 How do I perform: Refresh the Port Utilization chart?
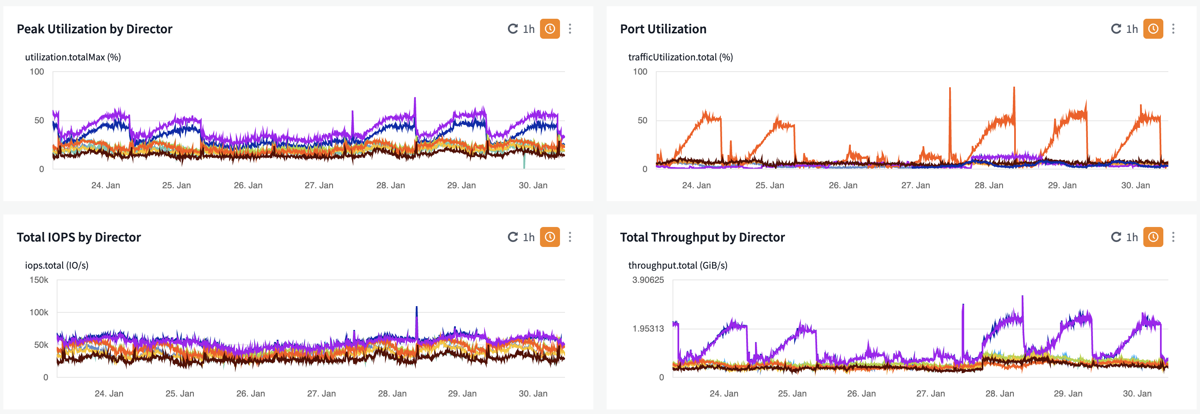point(1116,29)
